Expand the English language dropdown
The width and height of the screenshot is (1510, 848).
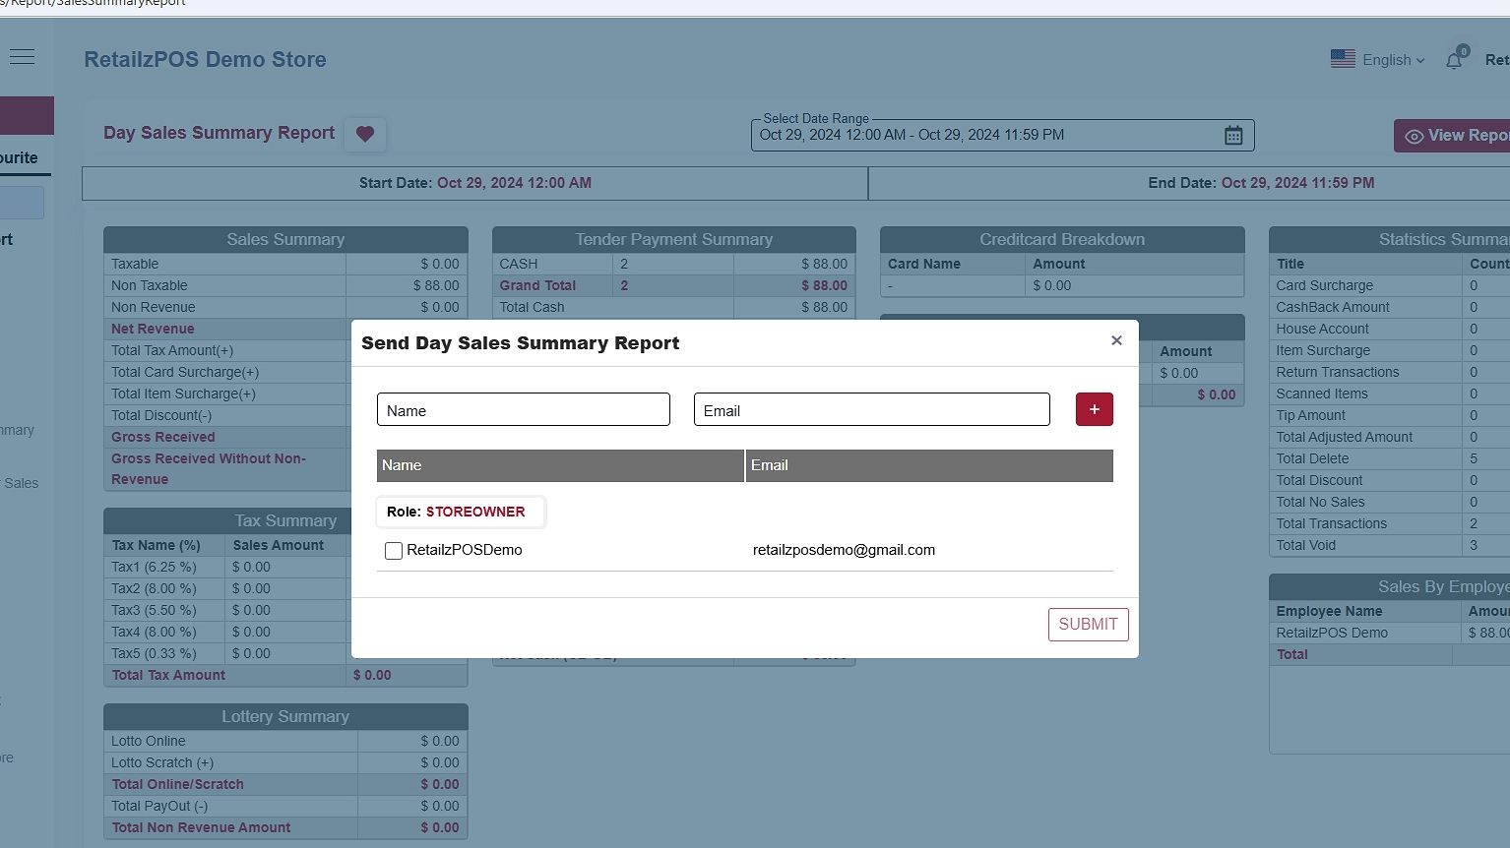1393,60
